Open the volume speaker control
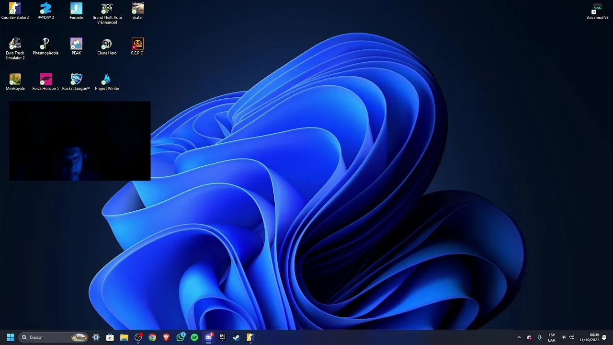 (x=571, y=337)
